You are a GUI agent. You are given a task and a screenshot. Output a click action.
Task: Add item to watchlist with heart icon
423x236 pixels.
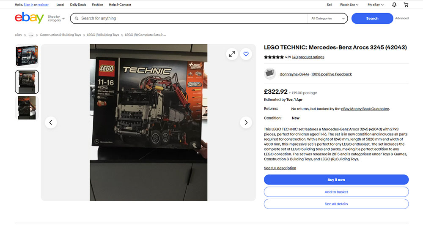[x=246, y=54]
